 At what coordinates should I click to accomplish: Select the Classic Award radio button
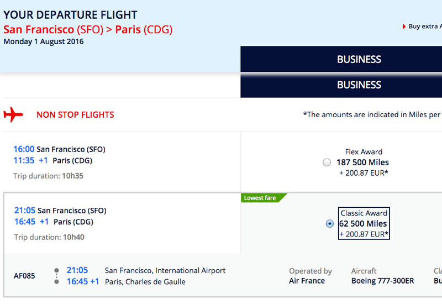click(329, 224)
